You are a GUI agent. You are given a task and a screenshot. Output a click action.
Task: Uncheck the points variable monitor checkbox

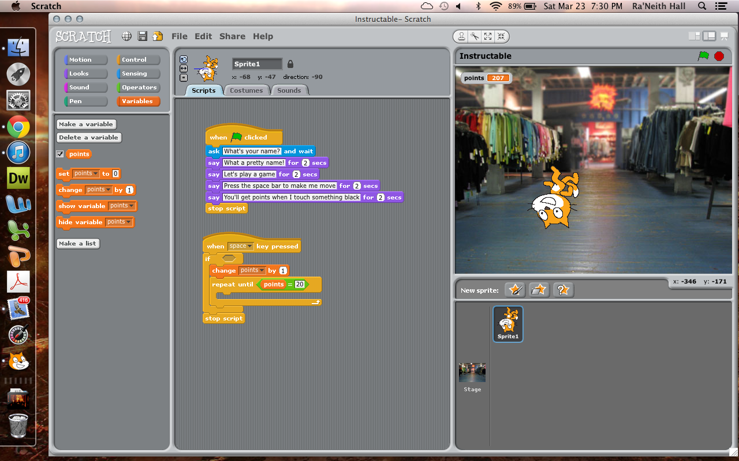59,154
